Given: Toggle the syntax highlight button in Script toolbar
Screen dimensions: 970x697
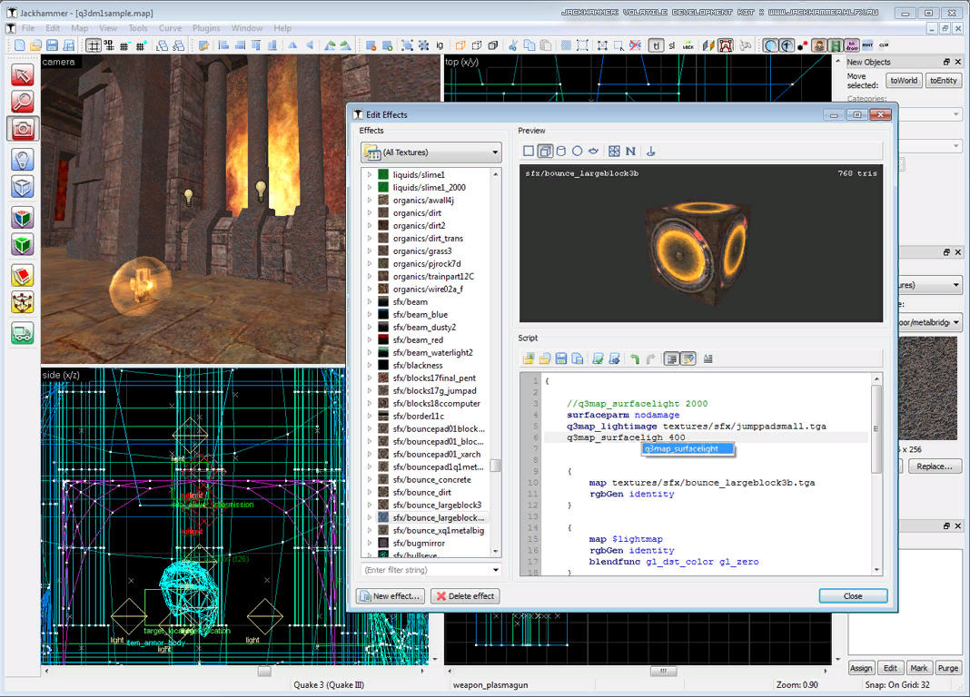Looking at the screenshot, I should click(688, 358).
